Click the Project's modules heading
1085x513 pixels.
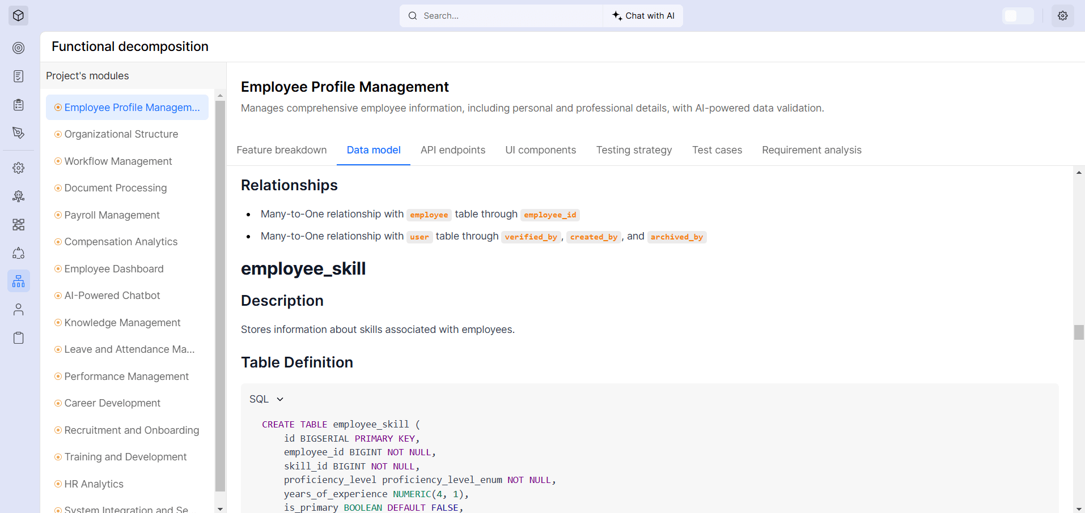click(87, 76)
